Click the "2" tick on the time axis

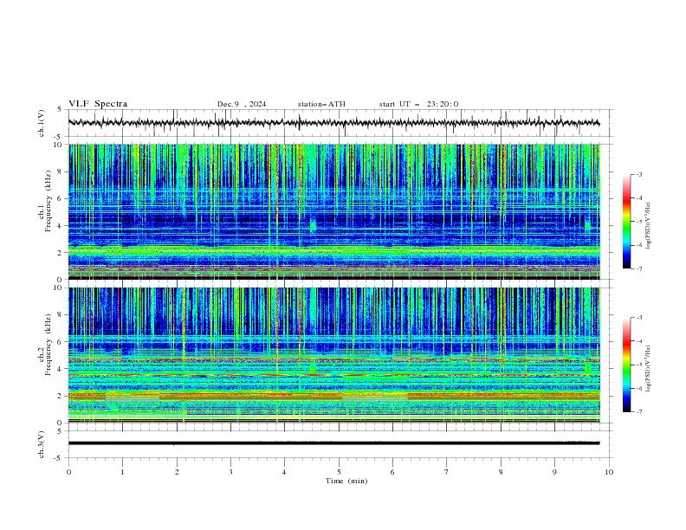pos(177,472)
